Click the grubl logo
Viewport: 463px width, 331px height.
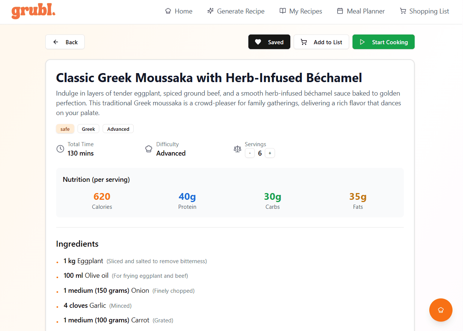tap(33, 12)
